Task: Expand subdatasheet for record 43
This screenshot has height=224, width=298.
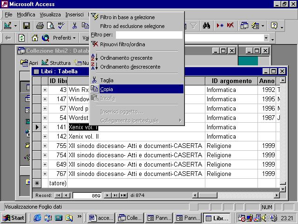Action: click(45, 90)
